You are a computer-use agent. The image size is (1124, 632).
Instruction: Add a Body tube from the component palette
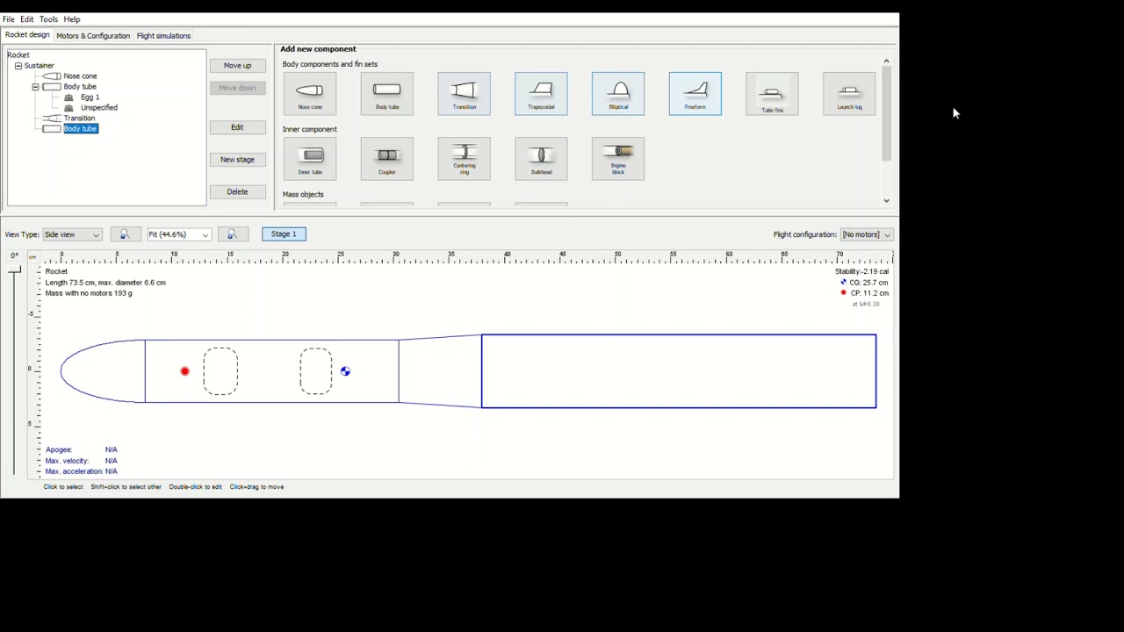(387, 93)
